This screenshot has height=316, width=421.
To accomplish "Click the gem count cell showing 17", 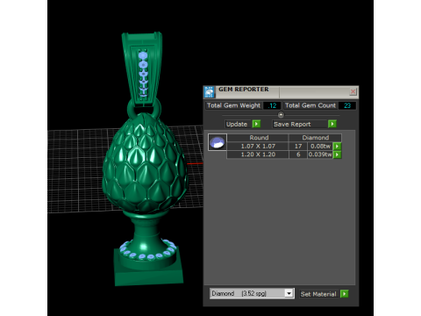I will click(x=298, y=146).
